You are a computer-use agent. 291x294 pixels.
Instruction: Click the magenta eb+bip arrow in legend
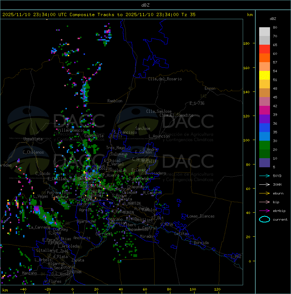click(264, 211)
